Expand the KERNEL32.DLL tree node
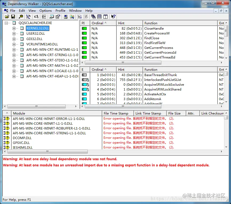The width and height of the screenshot is (231, 204). click(x=14, y=28)
